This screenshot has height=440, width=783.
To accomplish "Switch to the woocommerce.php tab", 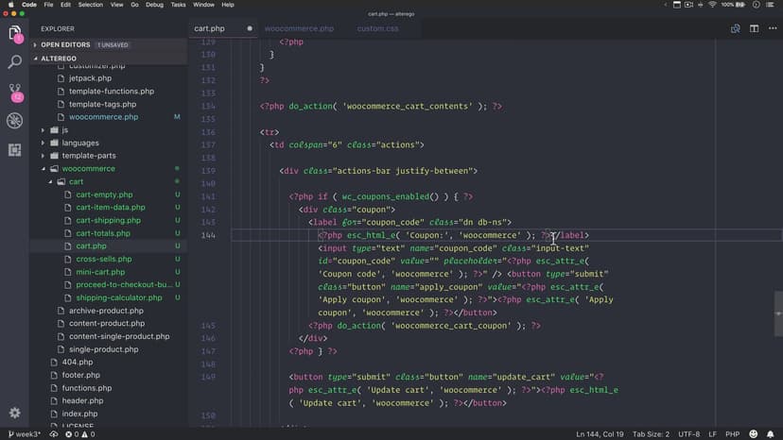I will [300, 28].
